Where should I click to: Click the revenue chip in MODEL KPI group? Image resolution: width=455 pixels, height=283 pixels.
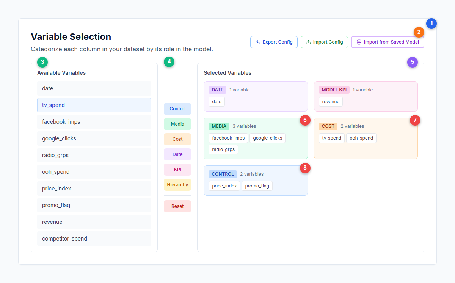(x=331, y=102)
